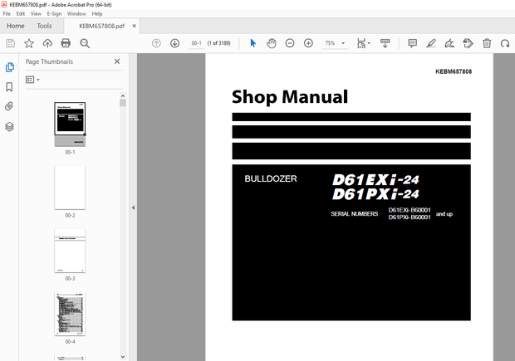Click thumbnail scrollbar up arrow

pyautogui.click(x=123, y=95)
